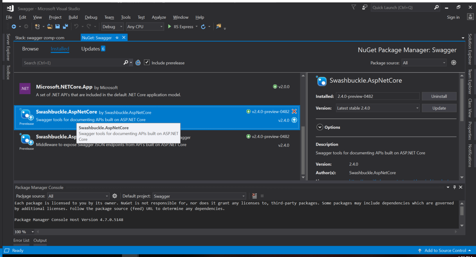
Task: Select the Save All toolbar icon
Action: click(x=65, y=26)
